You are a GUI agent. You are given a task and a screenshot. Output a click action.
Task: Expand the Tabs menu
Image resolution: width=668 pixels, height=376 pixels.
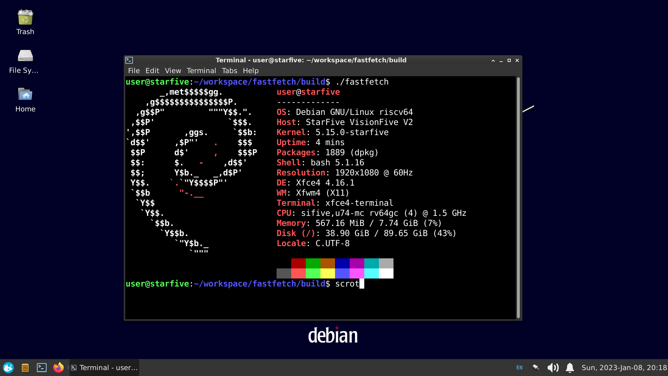click(229, 71)
